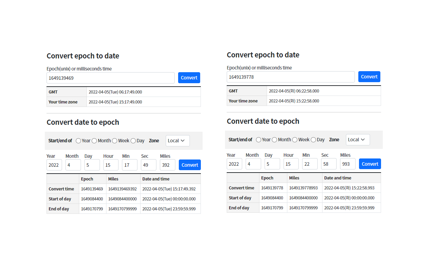
Task: Select the Year radio in the Korean panel
Action: point(258,140)
